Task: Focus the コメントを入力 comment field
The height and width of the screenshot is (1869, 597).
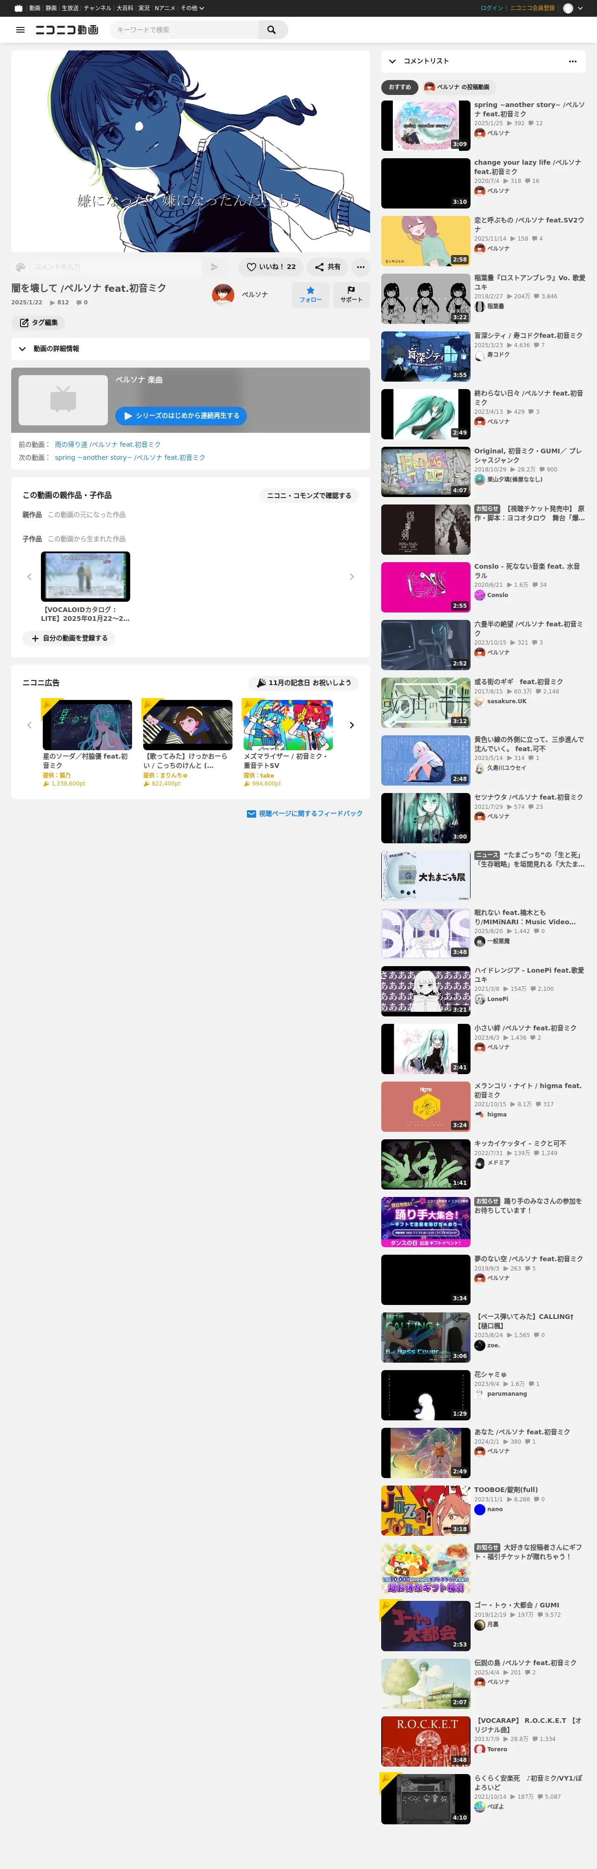Action: click(x=116, y=267)
